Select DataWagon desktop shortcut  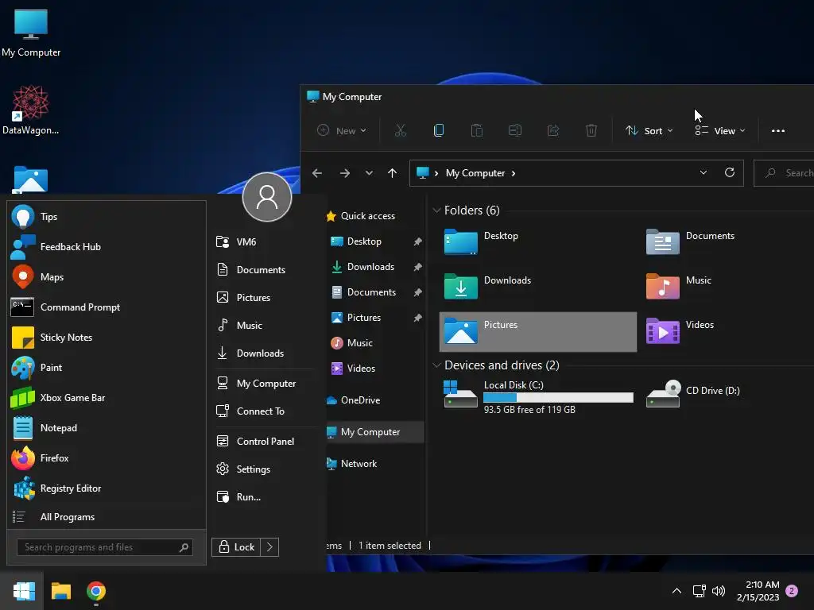(x=31, y=110)
